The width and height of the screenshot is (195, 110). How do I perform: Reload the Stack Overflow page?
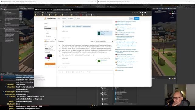tap(40, 13)
